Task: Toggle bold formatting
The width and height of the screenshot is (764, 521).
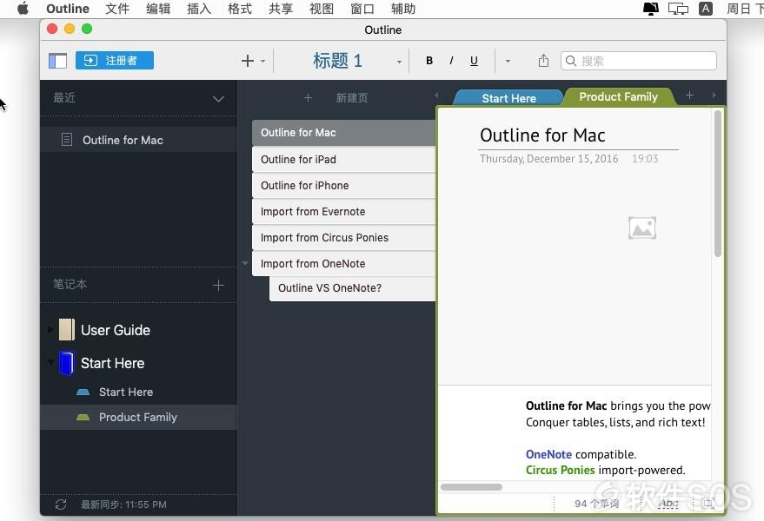Action: (429, 61)
